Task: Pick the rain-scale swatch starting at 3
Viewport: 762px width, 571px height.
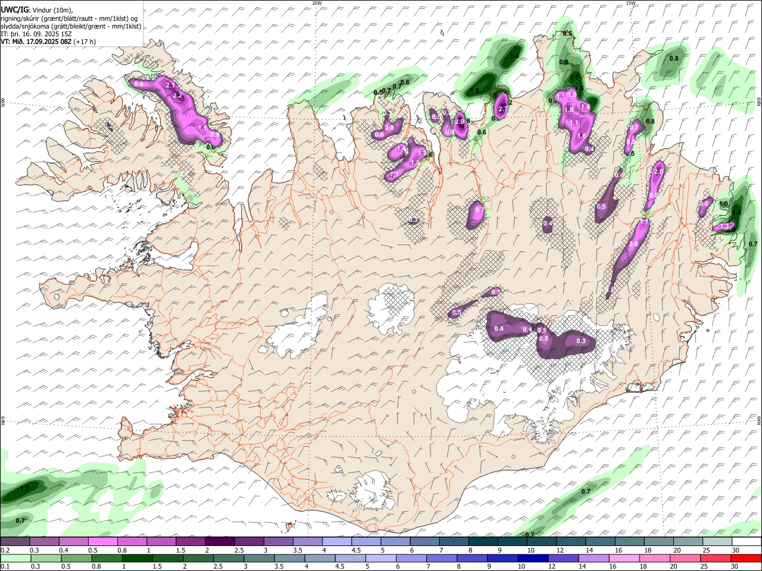Action: tap(259, 559)
